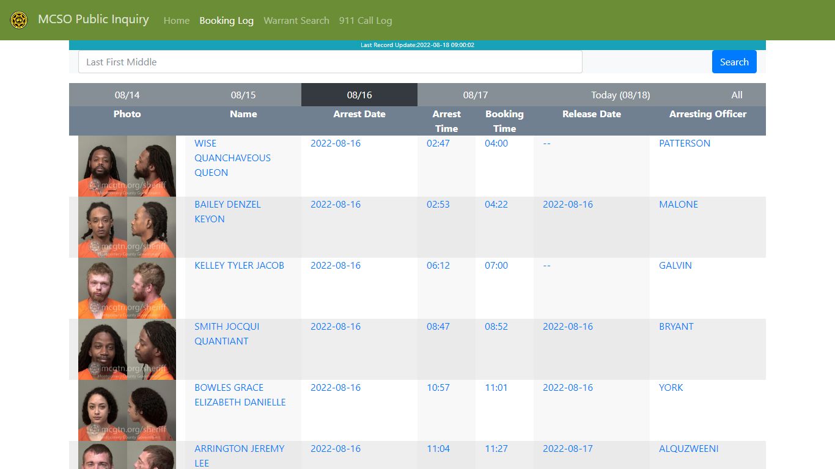
Task: Click release date in Bailey Denzel row
Action: pos(568,204)
